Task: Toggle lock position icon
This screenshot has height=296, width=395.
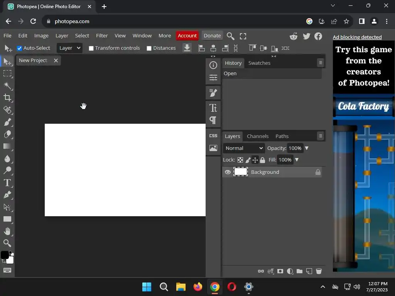Action: tap(255, 160)
